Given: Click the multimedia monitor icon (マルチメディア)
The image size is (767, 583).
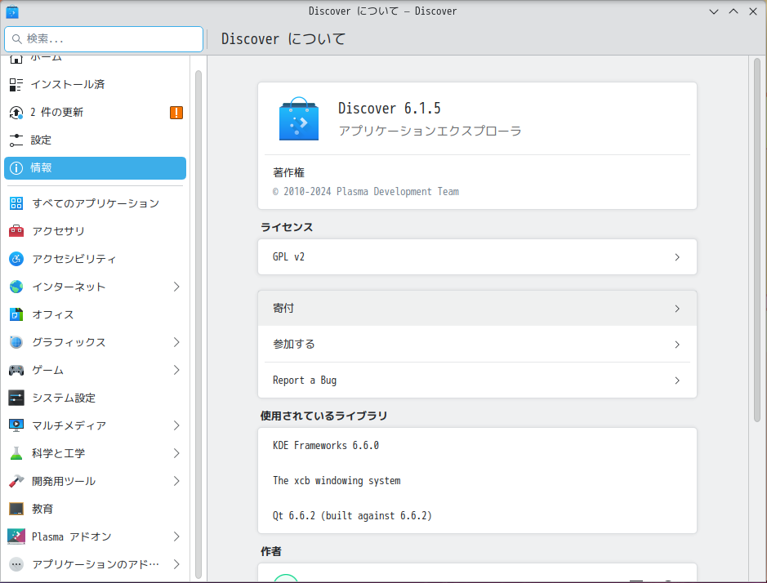Looking at the screenshot, I should (16, 425).
